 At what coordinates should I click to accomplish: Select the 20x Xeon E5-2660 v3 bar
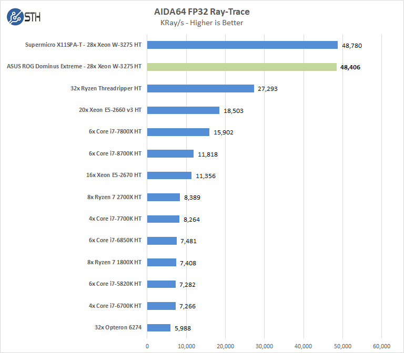pos(183,110)
